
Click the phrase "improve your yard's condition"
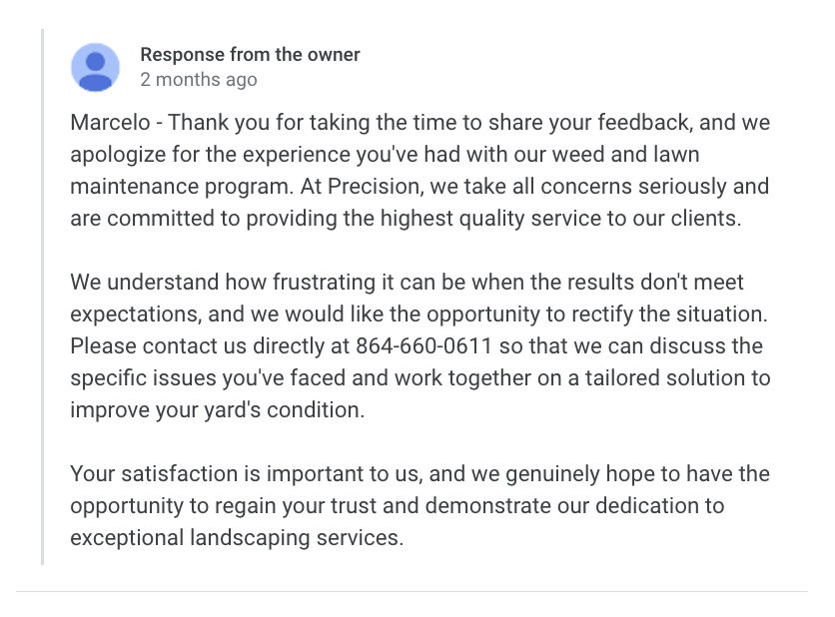click(218, 410)
